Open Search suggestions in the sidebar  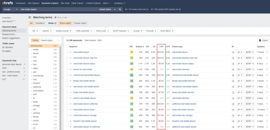tap(11, 38)
